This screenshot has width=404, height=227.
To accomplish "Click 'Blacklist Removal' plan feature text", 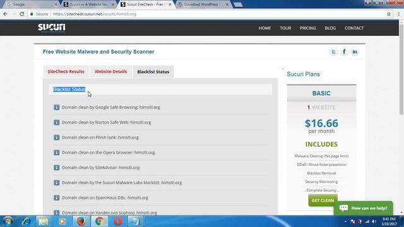I will (x=321, y=173).
